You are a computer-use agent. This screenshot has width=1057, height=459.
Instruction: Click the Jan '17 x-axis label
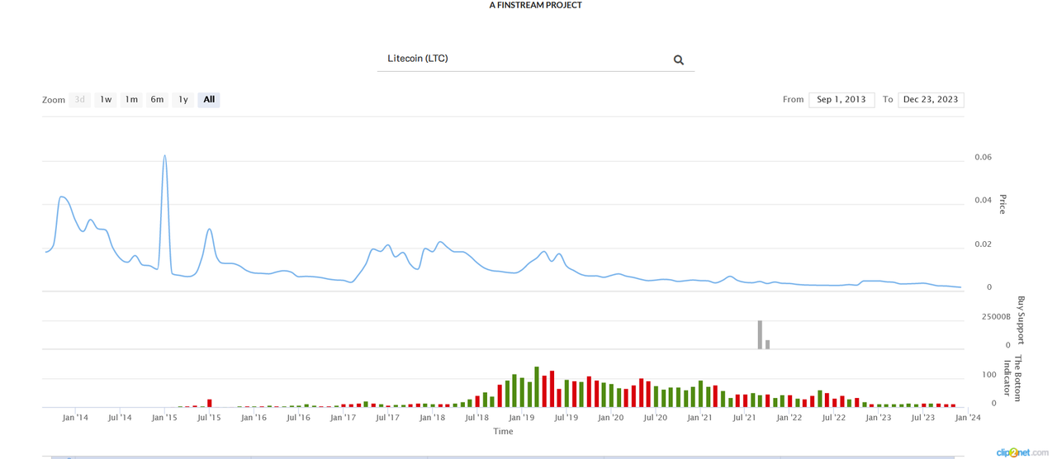343,418
